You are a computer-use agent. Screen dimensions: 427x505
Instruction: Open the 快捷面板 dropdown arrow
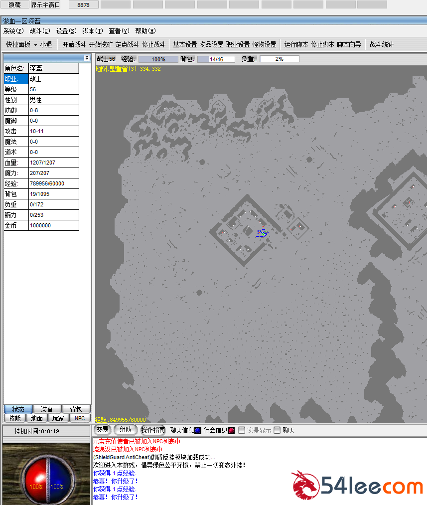pos(35,44)
